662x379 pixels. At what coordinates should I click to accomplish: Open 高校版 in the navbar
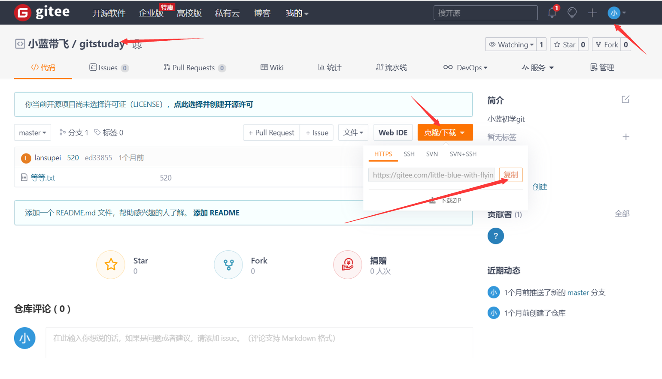(189, 13)
